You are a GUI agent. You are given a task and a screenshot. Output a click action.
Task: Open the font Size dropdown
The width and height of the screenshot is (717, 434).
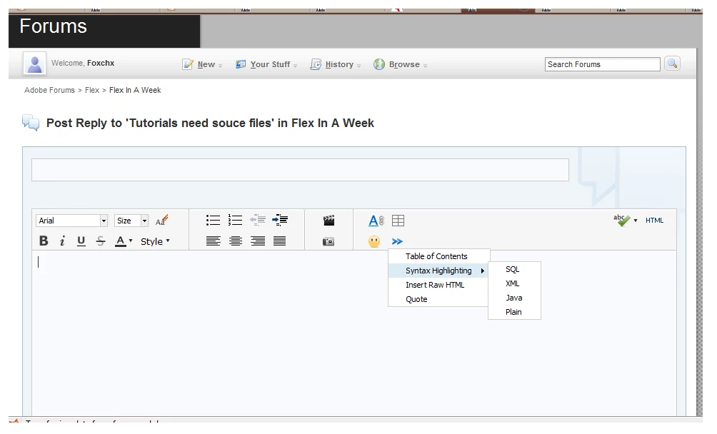(x=131, y=221)
